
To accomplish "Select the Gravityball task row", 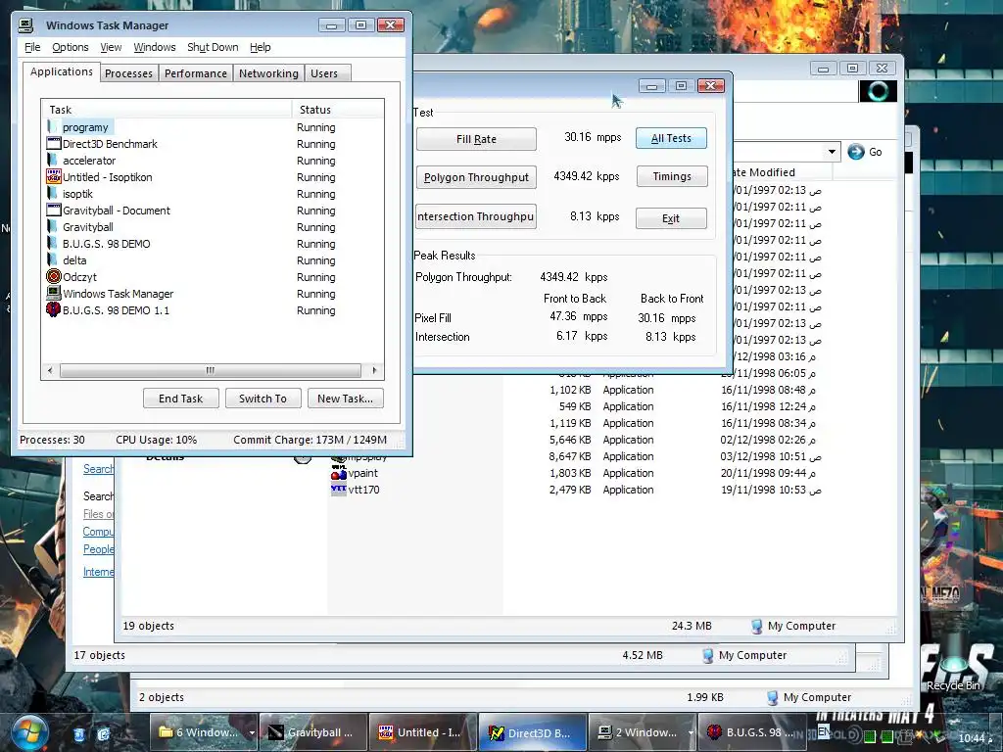I will pyautogui.click(x=215, y=227).
